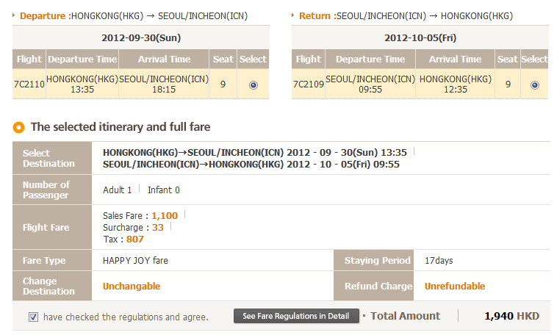Open See Fare Regulations in Detail

297,316
